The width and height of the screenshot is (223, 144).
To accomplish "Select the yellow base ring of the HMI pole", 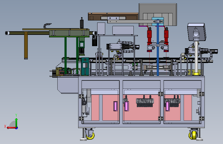I will pyautogui.click(x=196, y=74).
